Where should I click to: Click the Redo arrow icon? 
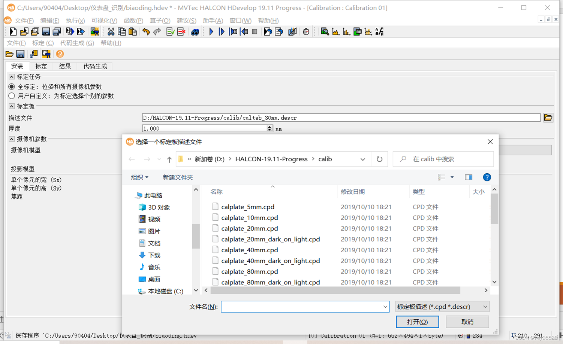click(x=157, y=32)
